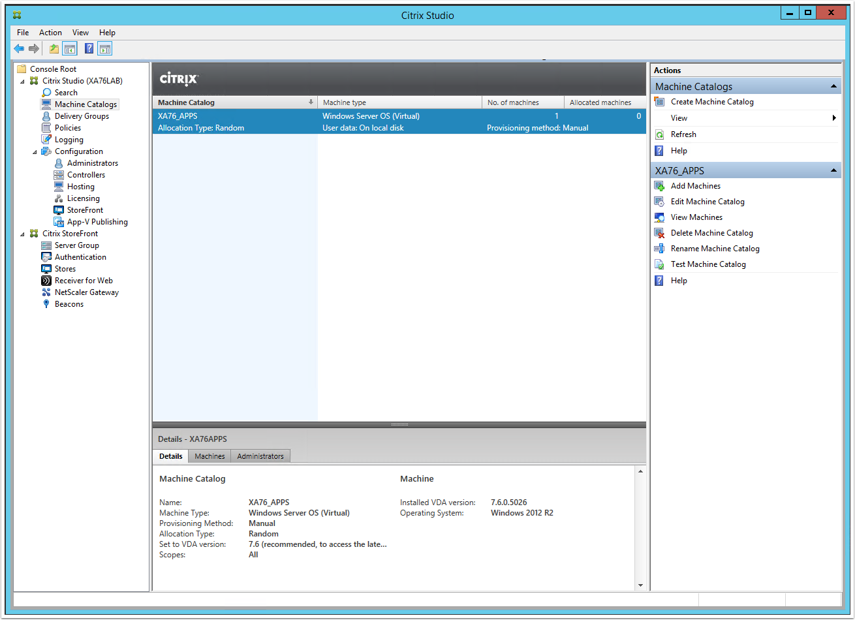Sort by the Allocated machines column header

tap(605, 102)
